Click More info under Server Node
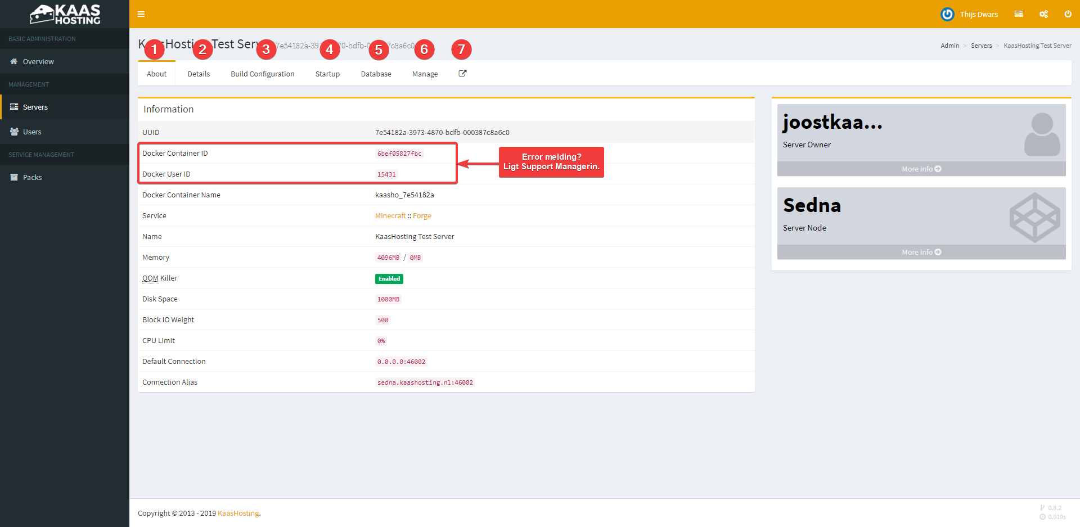The height and width of the screenshot is (527, 1080). pyautogui.click(x=921, y=253)
